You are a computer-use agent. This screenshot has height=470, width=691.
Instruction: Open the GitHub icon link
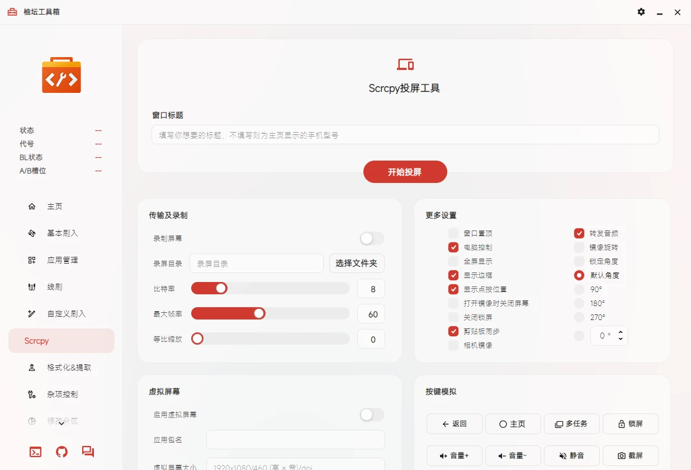[61, 452]
